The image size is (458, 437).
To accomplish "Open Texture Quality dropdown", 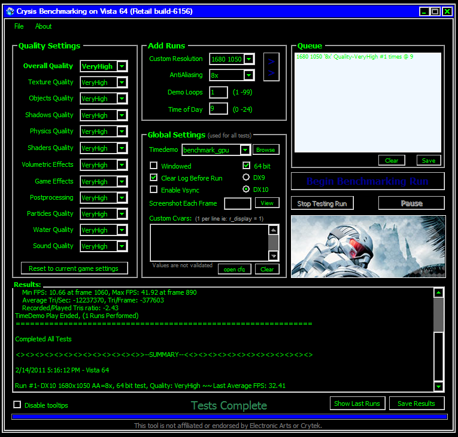I will click(122, 82).
